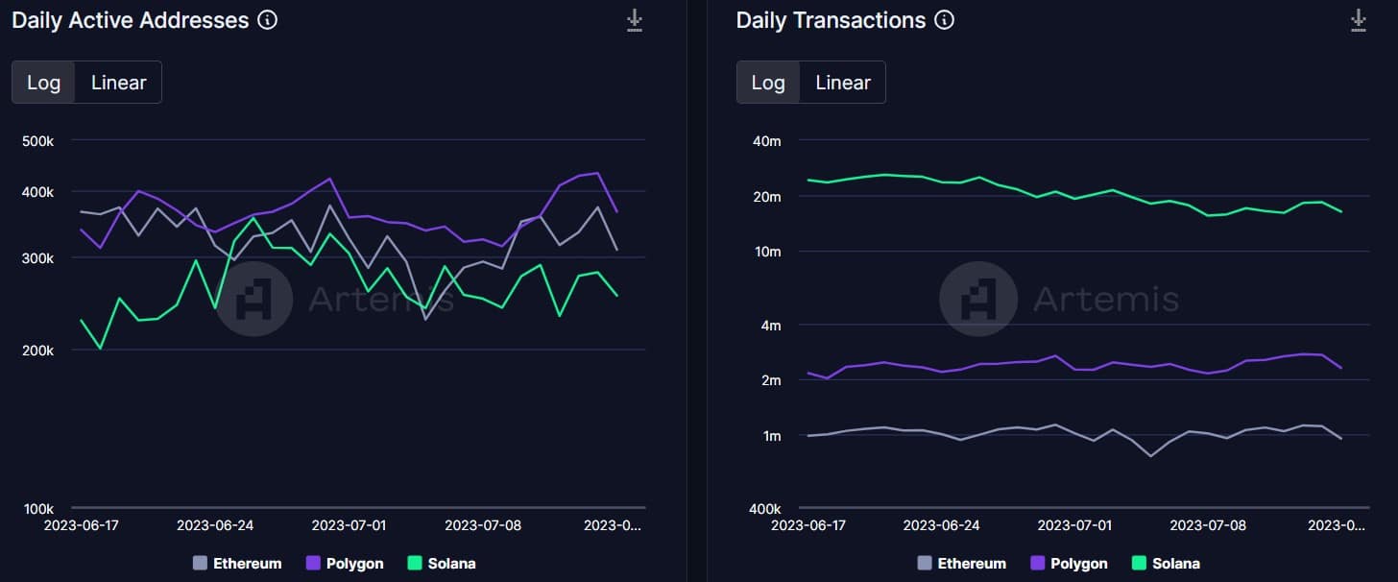Toggle Ethereum series in addresses chart legend
This screenshot has width=1398, height=582.
[237, 564]
